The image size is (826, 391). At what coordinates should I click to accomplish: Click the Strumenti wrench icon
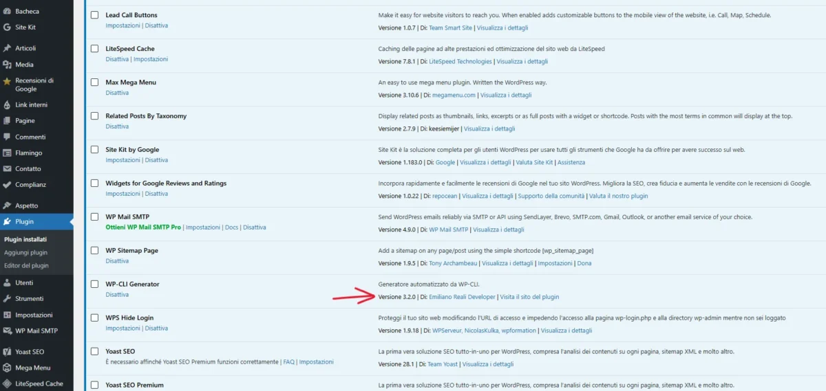click(x=7, y=299)
